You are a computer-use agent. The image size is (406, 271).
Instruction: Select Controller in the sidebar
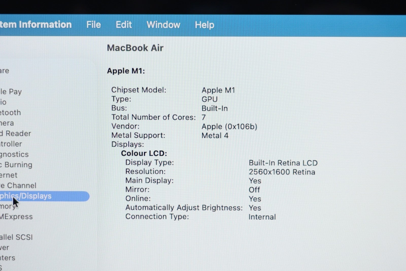point(11,144)
